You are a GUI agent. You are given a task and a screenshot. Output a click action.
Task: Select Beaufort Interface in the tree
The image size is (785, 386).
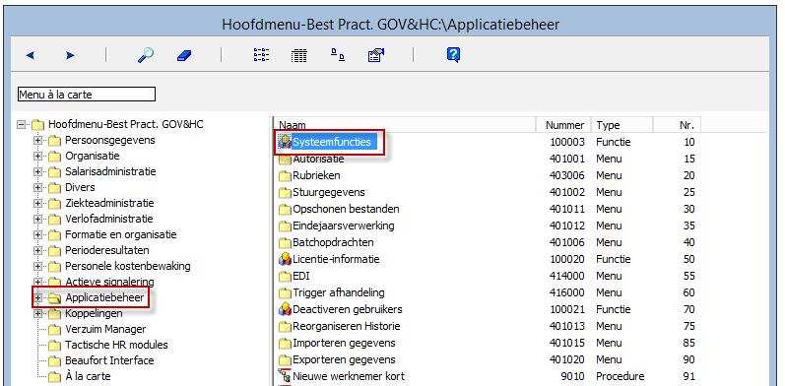109,360
